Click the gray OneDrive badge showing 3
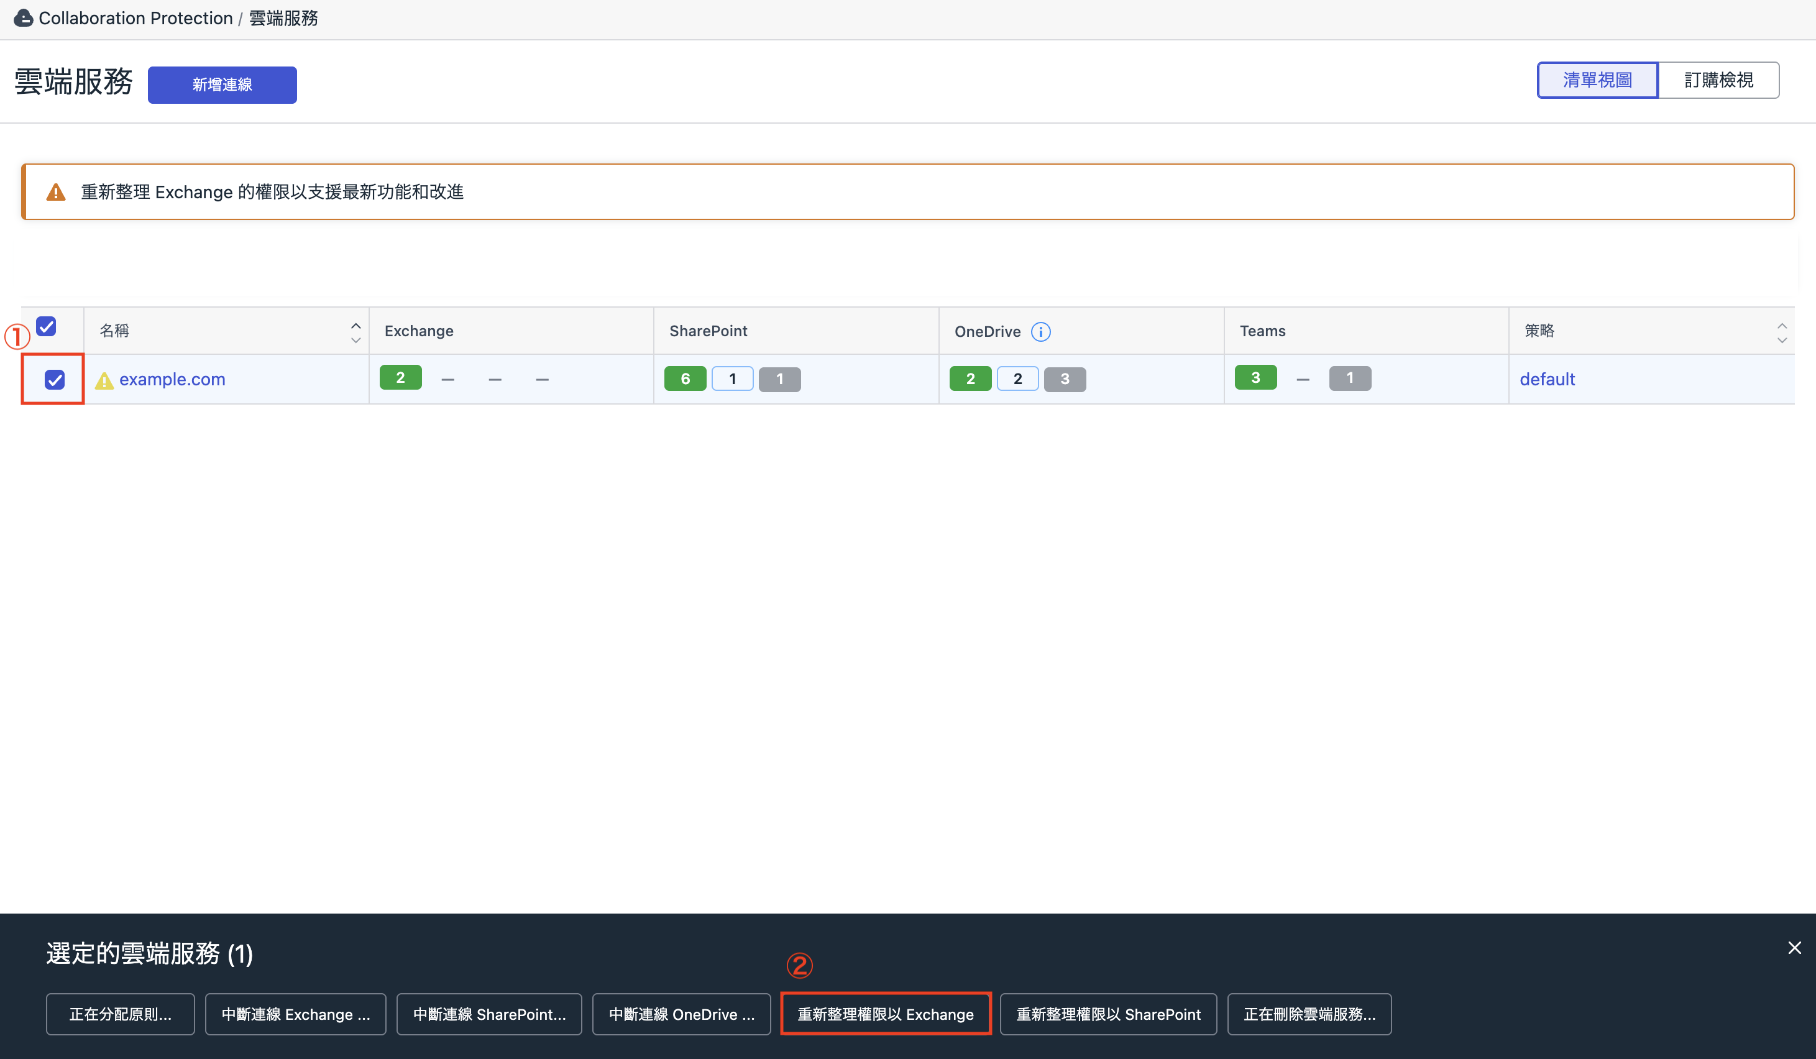The image size is (1816, 1059). click(1065, 379)
